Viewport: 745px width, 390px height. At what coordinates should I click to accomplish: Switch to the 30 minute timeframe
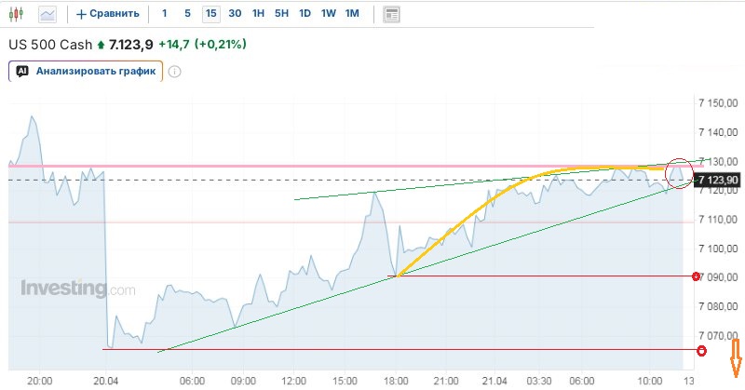(235, 14)
